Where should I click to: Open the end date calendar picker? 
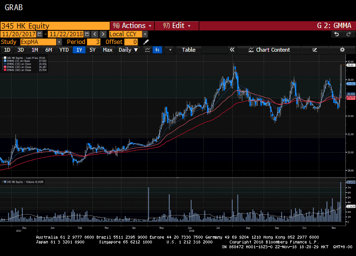[87, 34]
